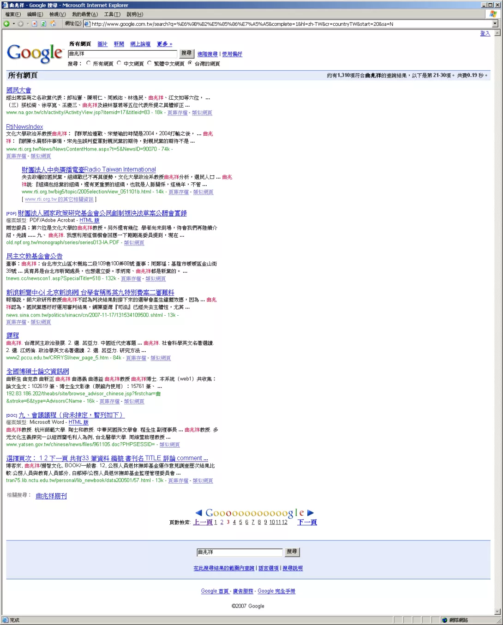Open the 搜尋說明 search help link
The image size is (503, 625).
click(x=293, y=568)
